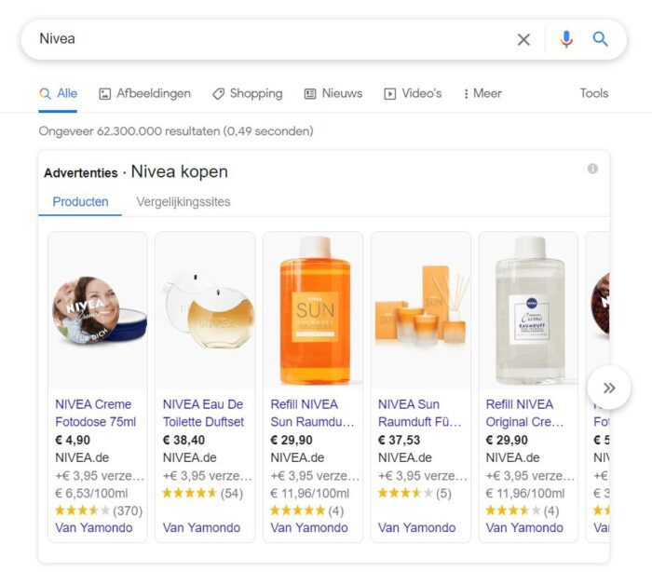
Task: Click the blue magnifying glass search button
Action: [x=601, y=39]
